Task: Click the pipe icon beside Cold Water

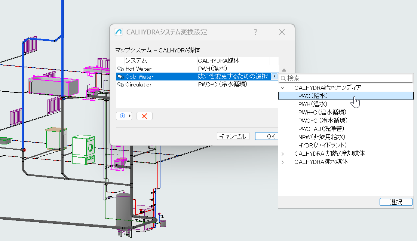Action: 120,77
